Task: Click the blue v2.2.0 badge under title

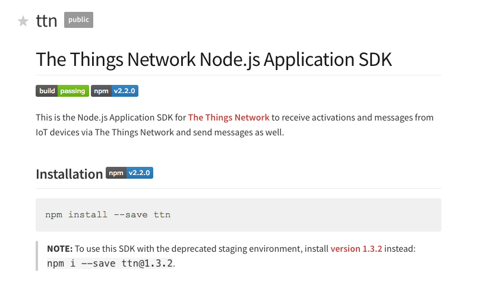Action: 124,91
